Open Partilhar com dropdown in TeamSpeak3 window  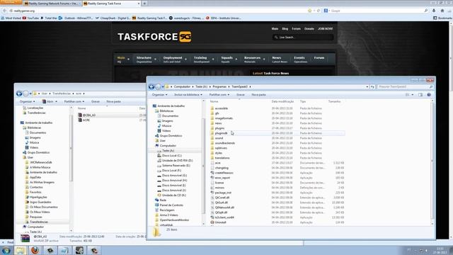[x=219, y=95]
